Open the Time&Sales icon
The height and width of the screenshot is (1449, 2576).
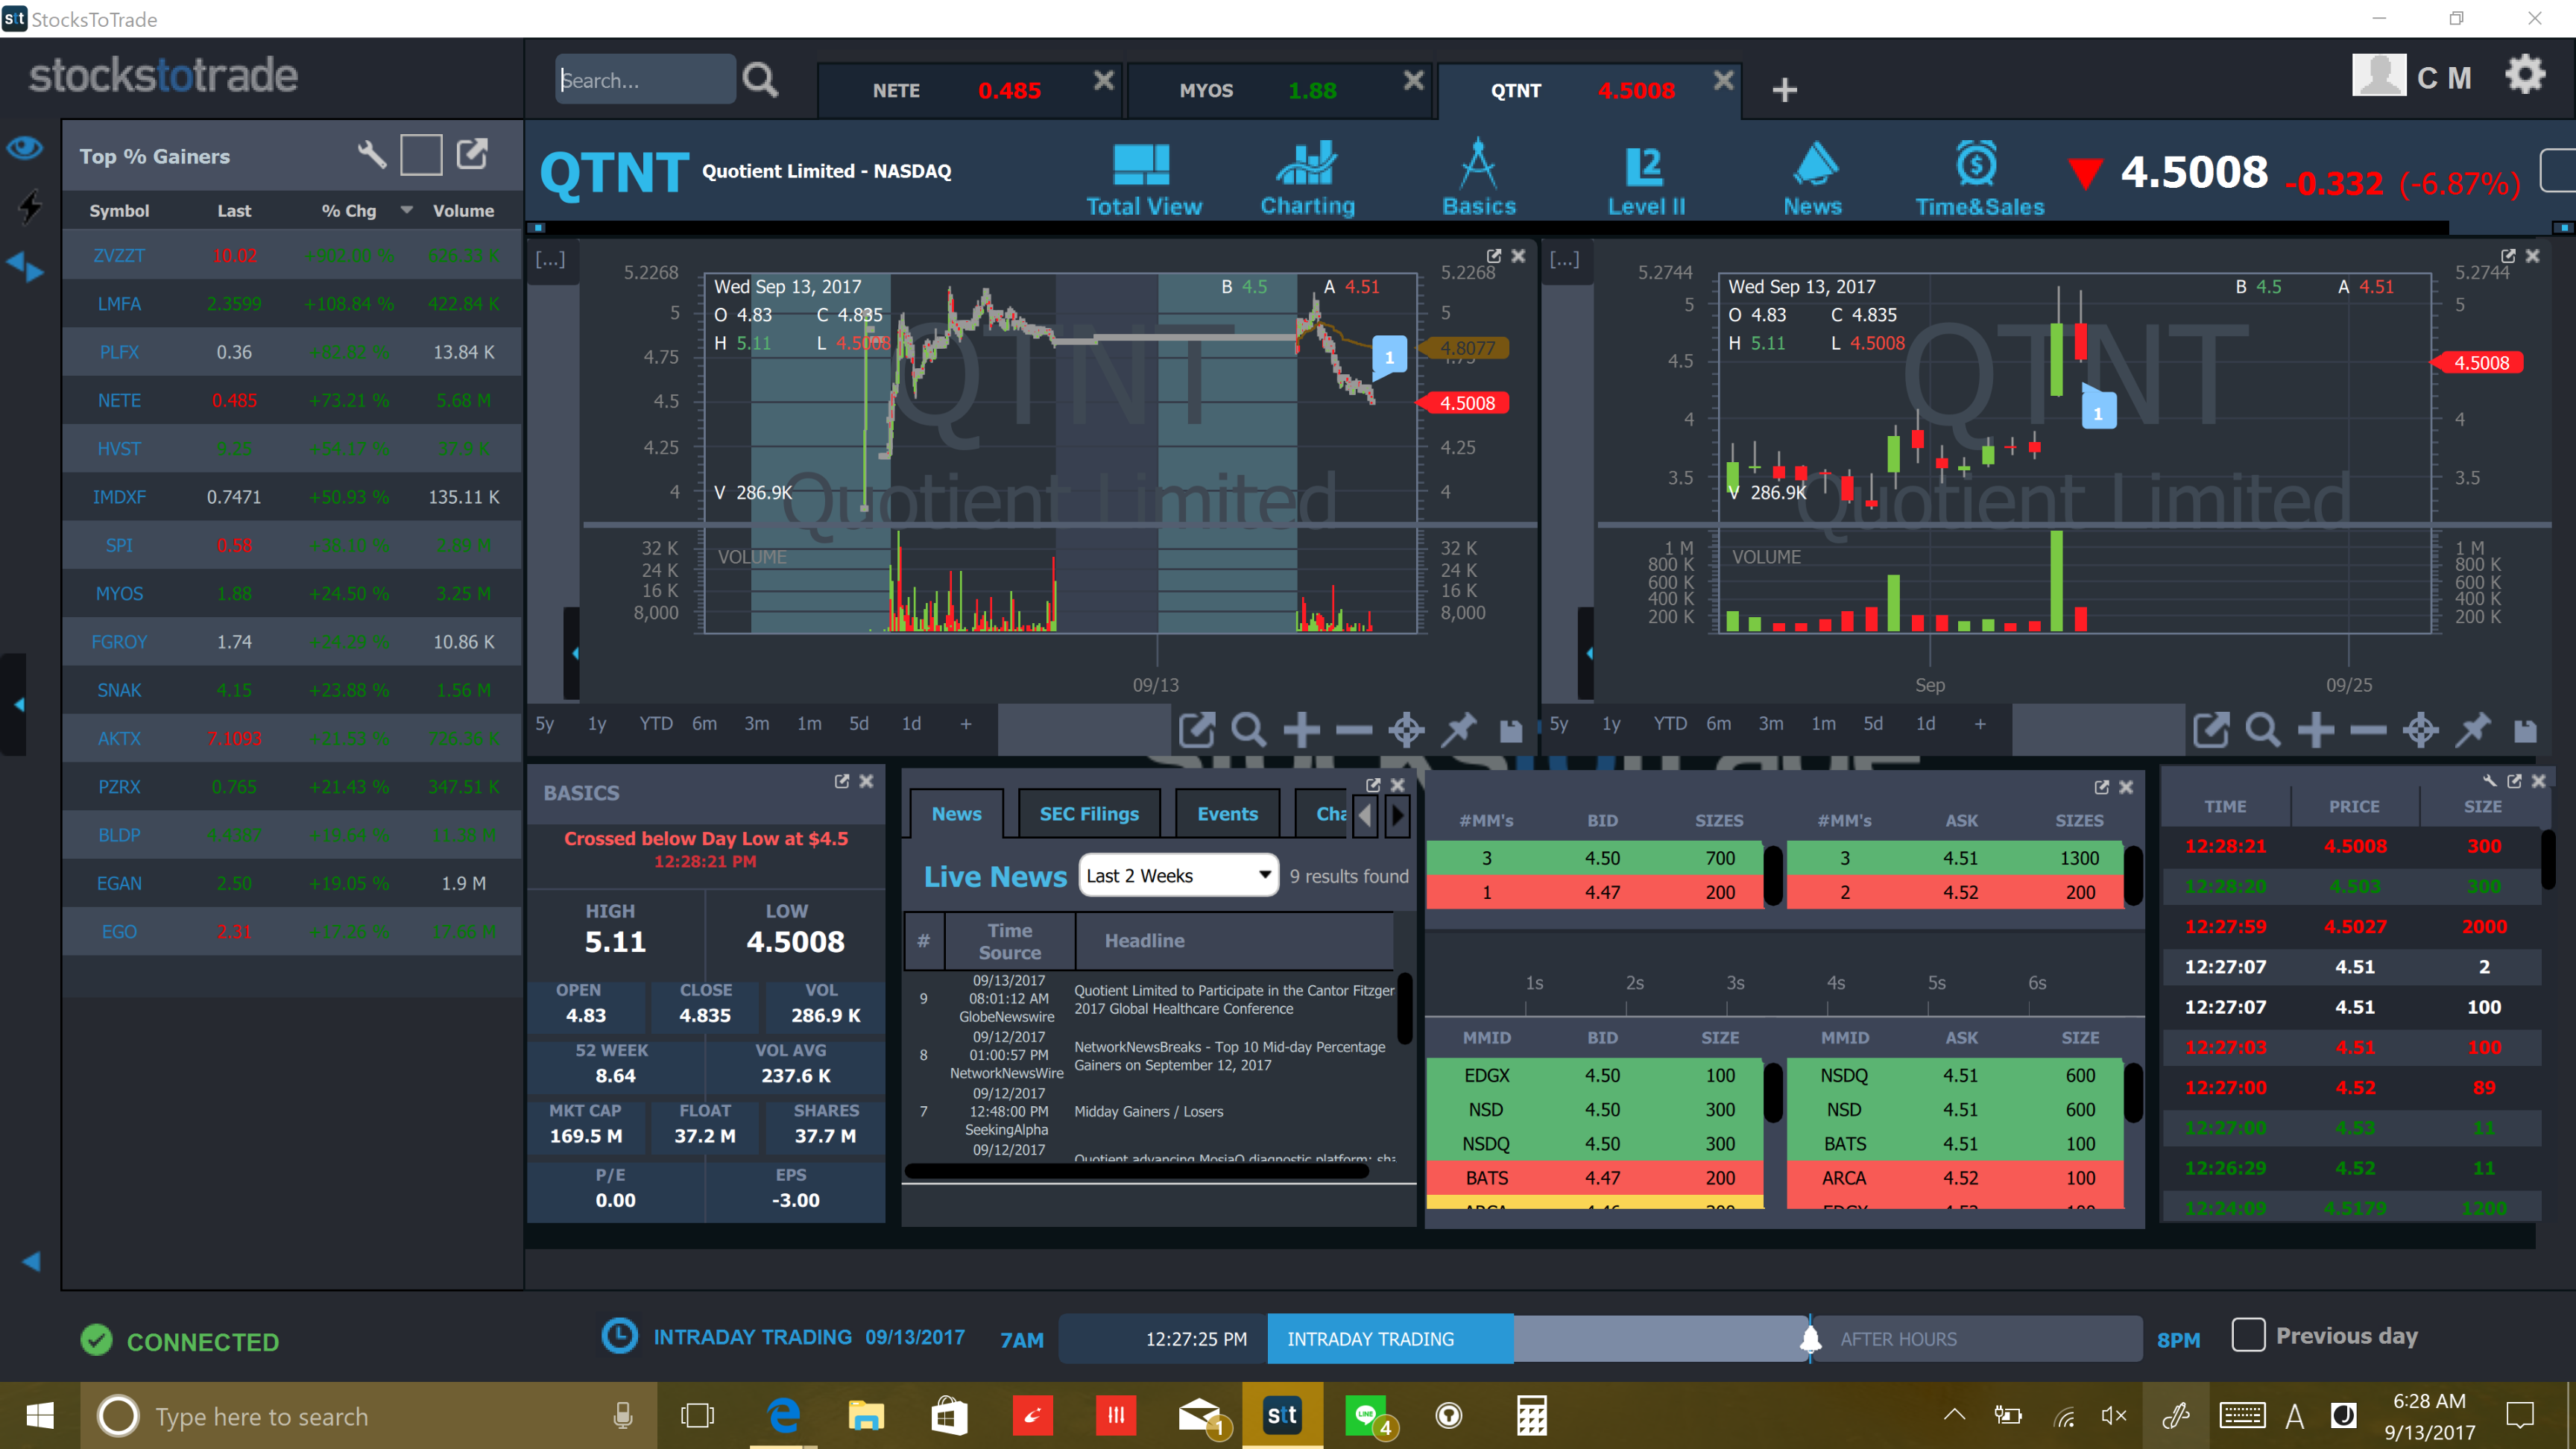coord(1977,165)
